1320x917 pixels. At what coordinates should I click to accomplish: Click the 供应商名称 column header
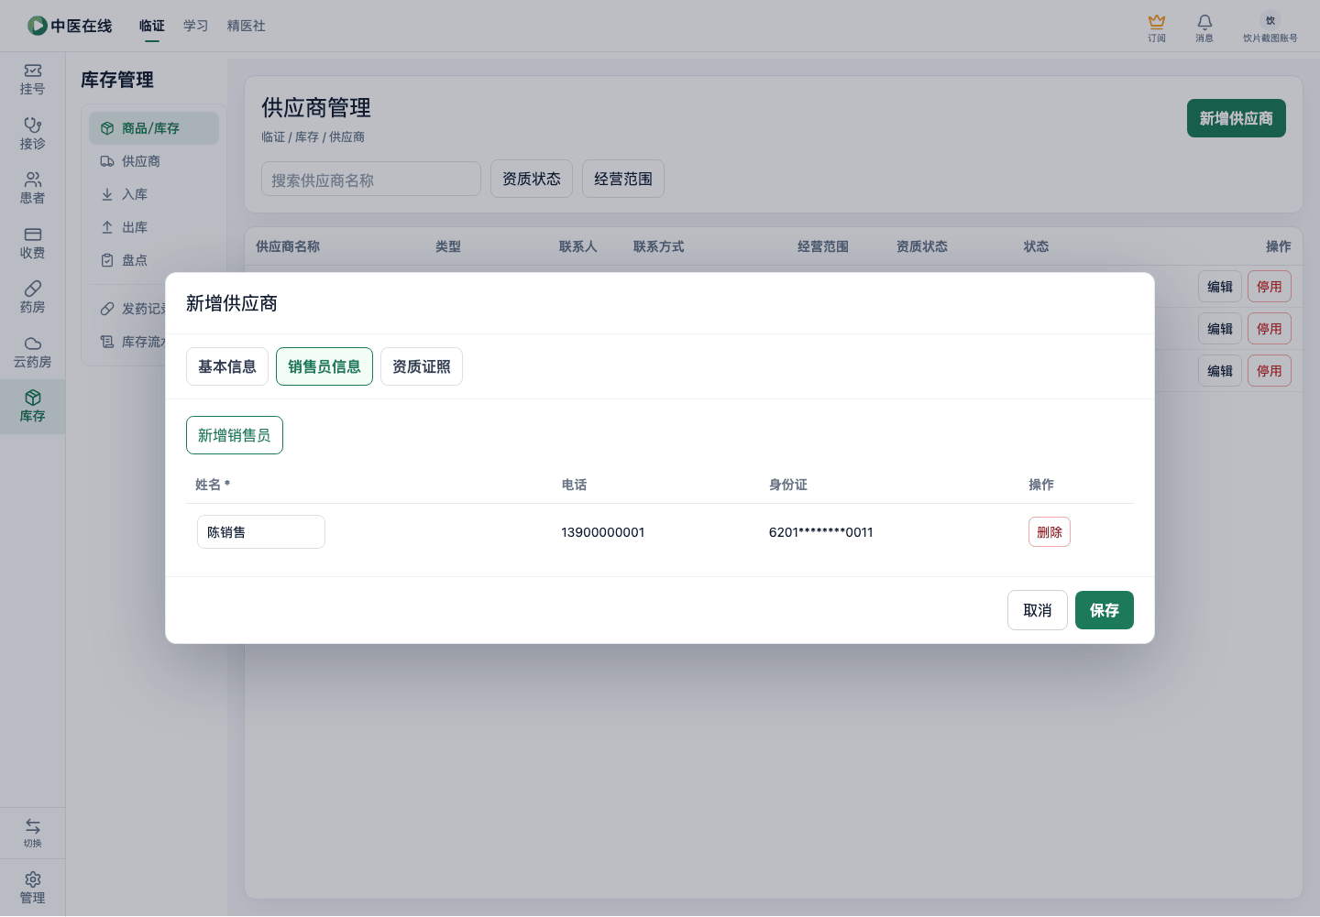tap(288, 246)
